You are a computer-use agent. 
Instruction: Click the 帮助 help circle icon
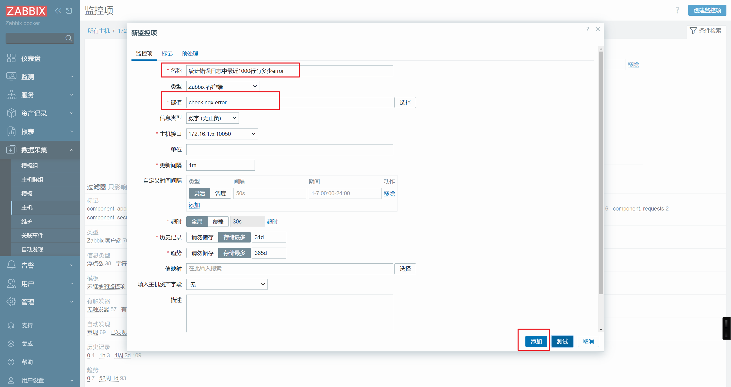(11, 362)
